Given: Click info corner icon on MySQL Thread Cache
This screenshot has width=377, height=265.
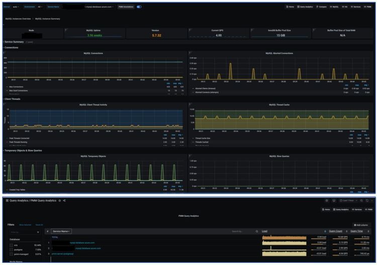Looking at the screenshot, I should pyautogui.click(x=190, y=104).
